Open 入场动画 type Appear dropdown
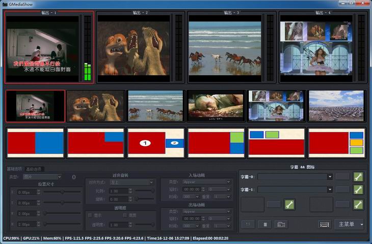 207,182
